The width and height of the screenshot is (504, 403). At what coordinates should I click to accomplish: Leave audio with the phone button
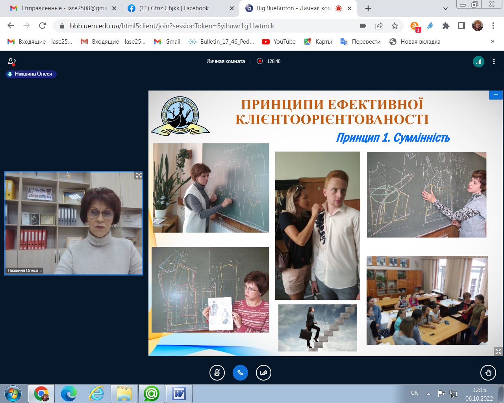pos(240,373)
